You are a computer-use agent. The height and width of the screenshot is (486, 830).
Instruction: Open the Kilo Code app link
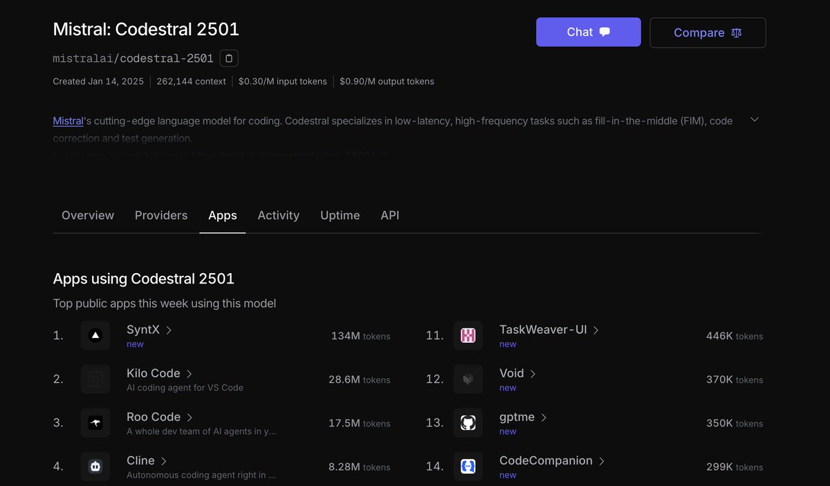point(154,373)
